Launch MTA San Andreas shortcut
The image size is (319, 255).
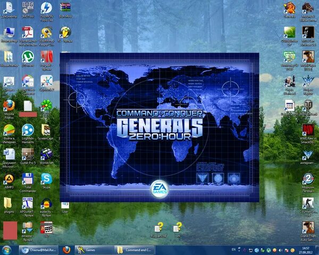tap(308, 33)
